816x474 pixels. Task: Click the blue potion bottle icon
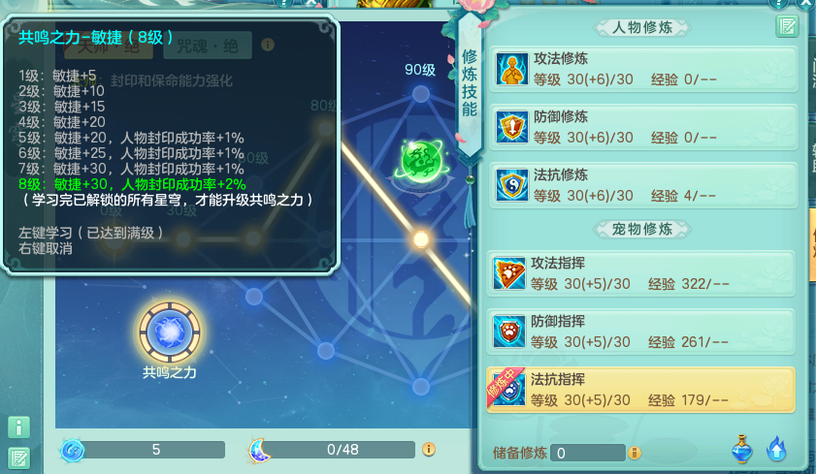(x=742, y=449)
